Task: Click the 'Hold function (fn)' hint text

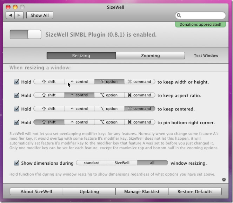Action: pyautogui.click(x=112, y=174)
